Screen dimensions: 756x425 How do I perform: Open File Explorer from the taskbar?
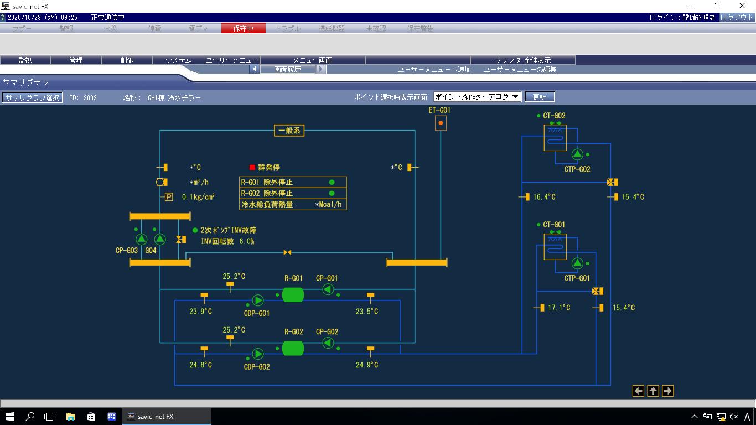tap(71, 417)
